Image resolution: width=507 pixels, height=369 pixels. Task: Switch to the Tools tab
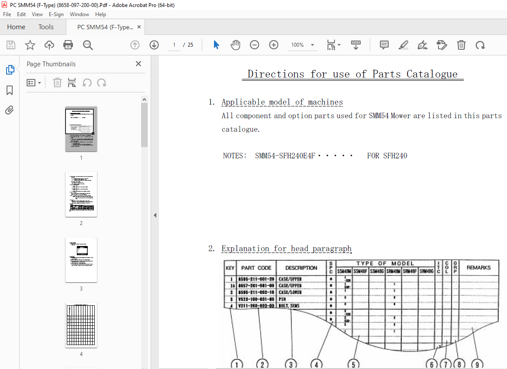46,27
